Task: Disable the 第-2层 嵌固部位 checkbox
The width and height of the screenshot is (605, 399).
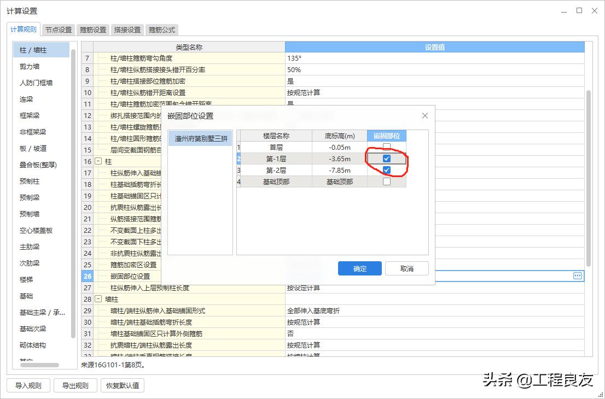Action: coord(386,169)
